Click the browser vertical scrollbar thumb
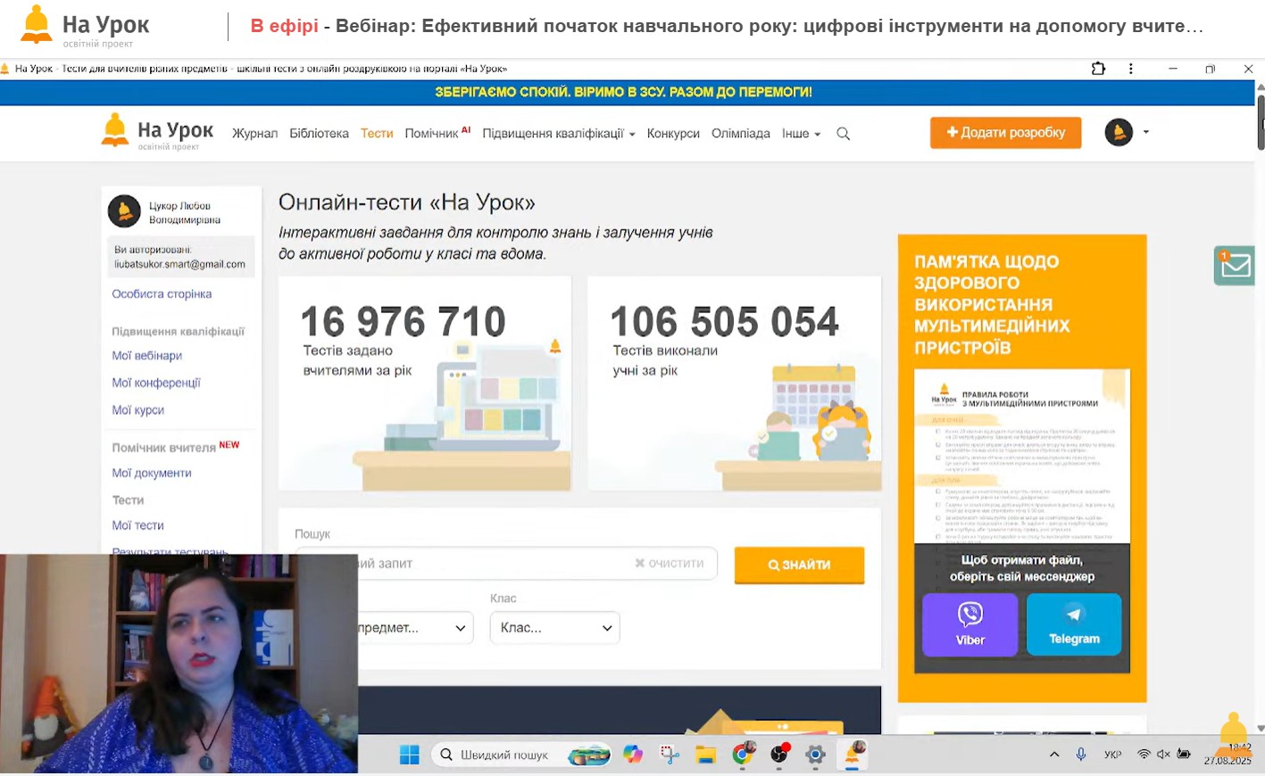Screen dimensions: 1265x776 click(x=1260, y=121)
